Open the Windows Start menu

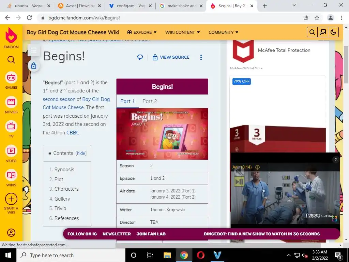coord(8,255)
